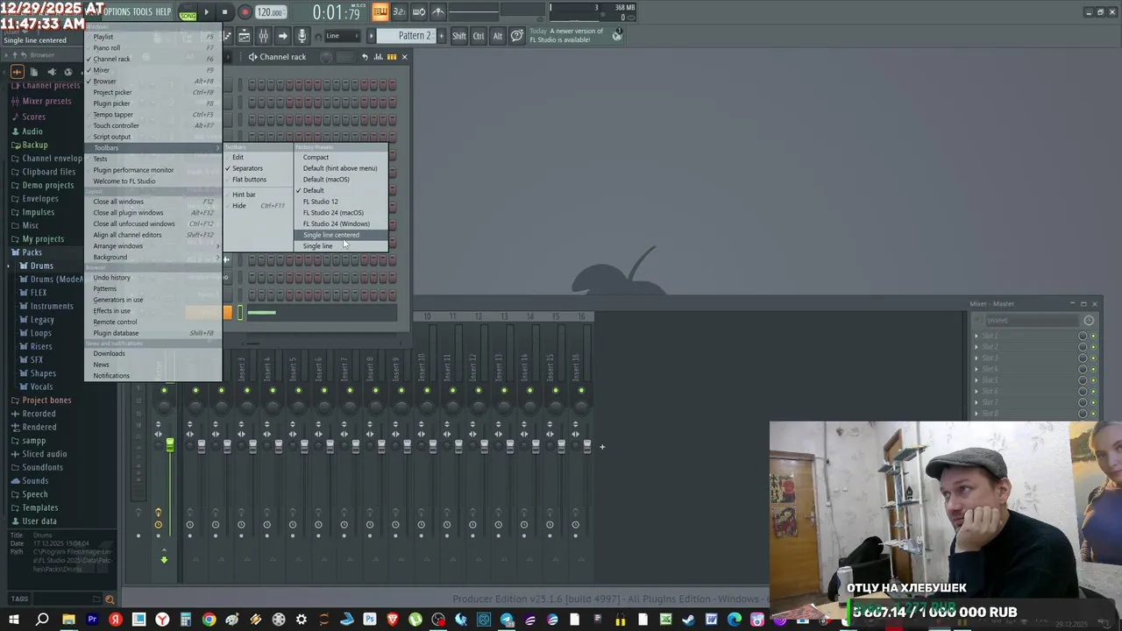This screenshot has width=1122, height=631.
Task: Click the Shift modifier button
Action: (x=459, y=36)
